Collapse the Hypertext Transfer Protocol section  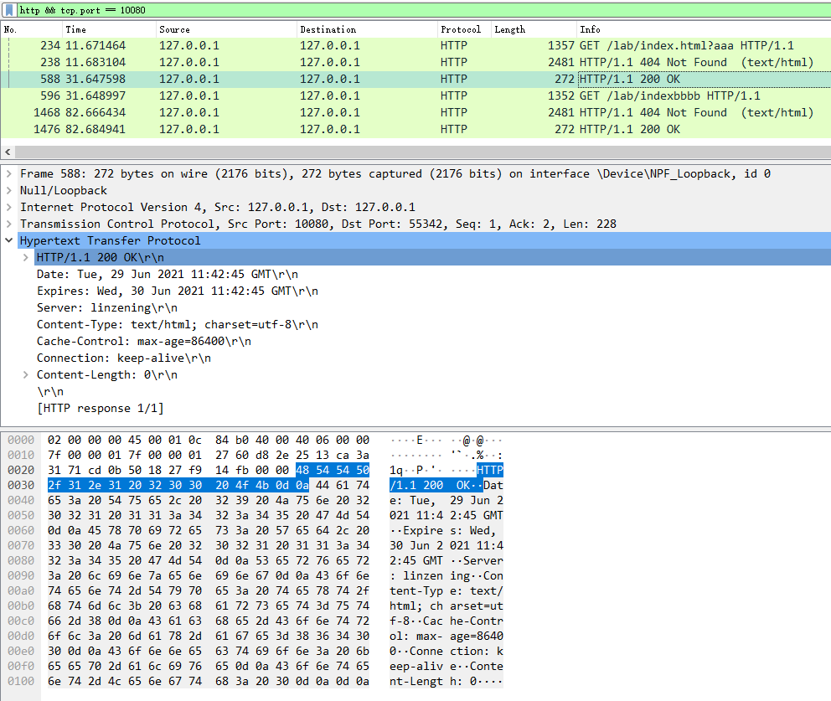coord(9,240)
